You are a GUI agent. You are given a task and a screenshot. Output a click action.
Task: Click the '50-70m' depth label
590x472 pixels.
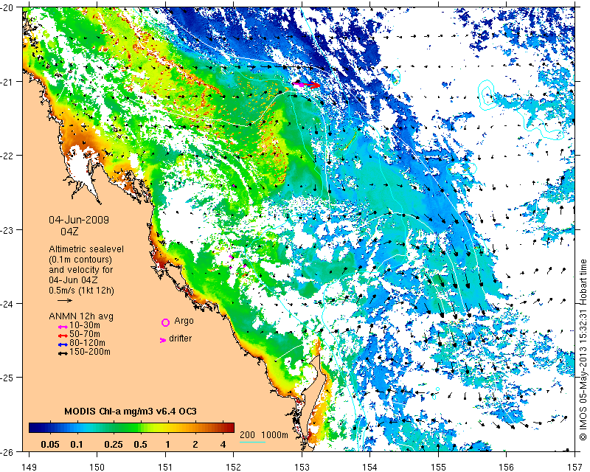85,334
